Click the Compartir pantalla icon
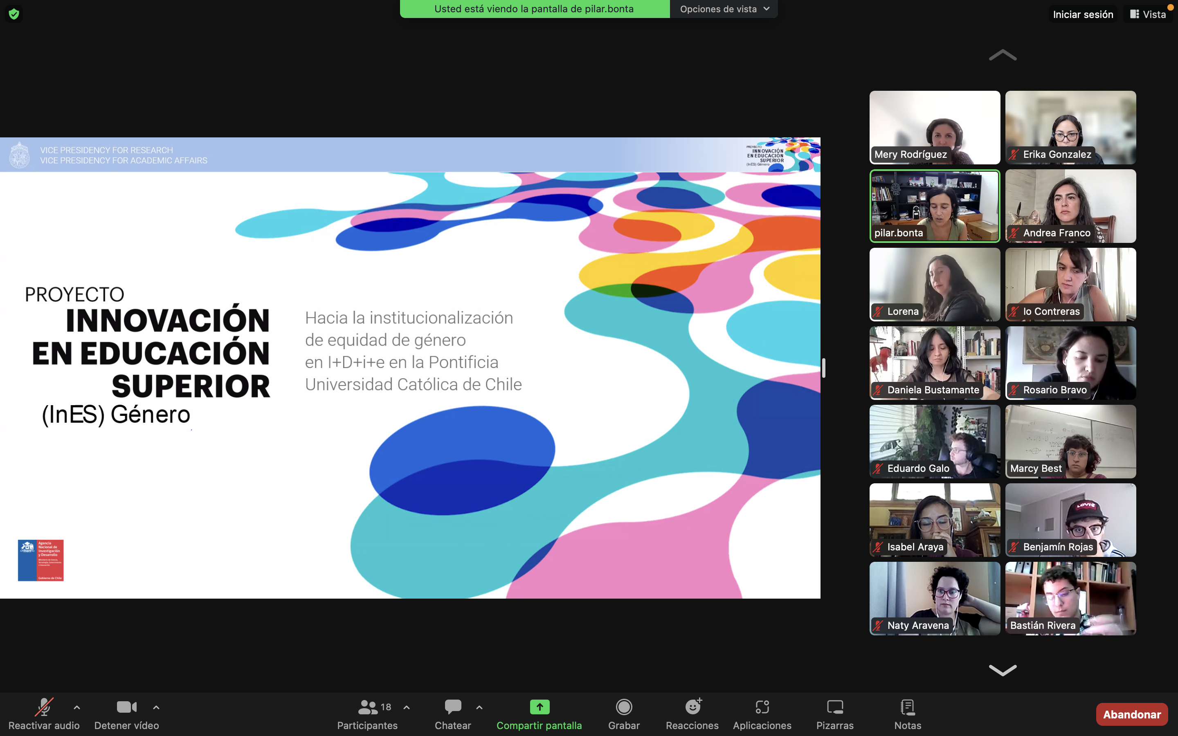 coord(540,707)
